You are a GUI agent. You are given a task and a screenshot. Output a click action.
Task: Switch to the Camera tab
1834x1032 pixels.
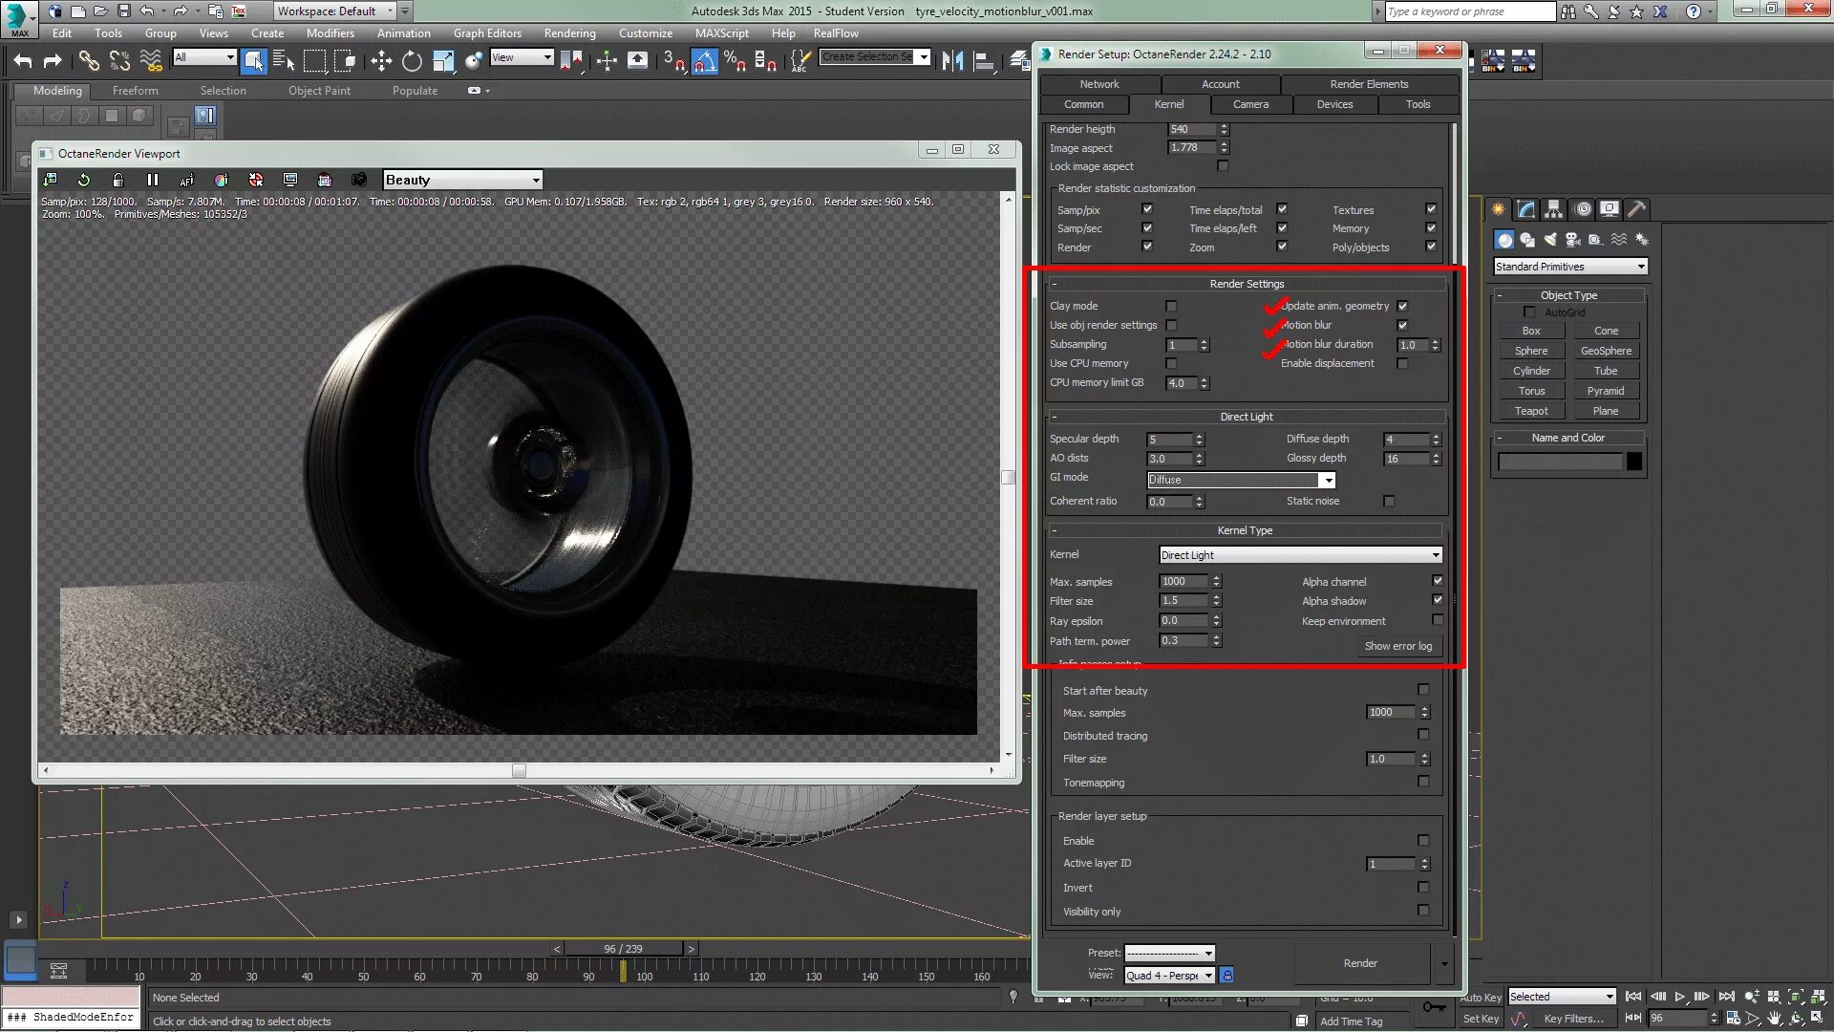[1250, 104]
